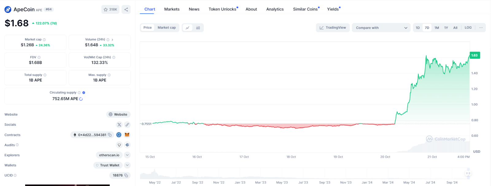Click the share icon button
The image size is (491, 186).
click(126, 10)
